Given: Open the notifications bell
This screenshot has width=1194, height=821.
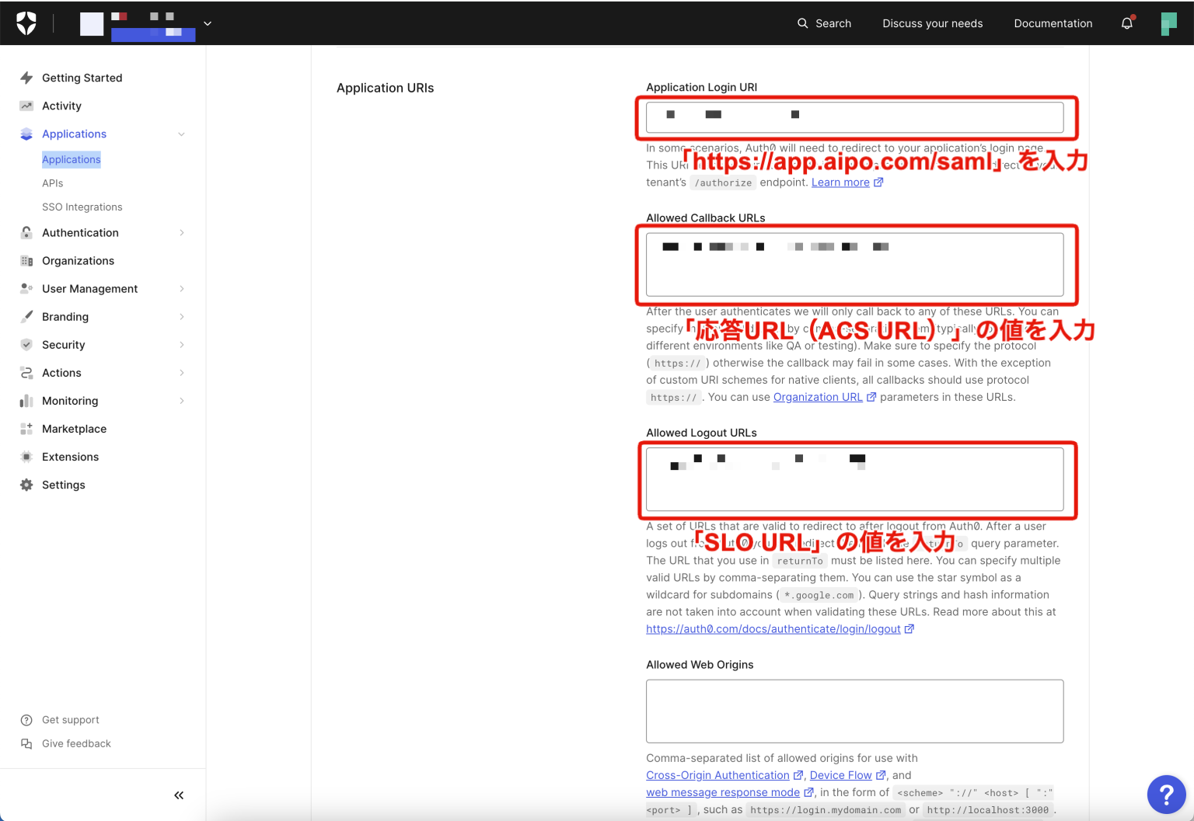Looking at the screenshot, I should tap(1127, 23).
